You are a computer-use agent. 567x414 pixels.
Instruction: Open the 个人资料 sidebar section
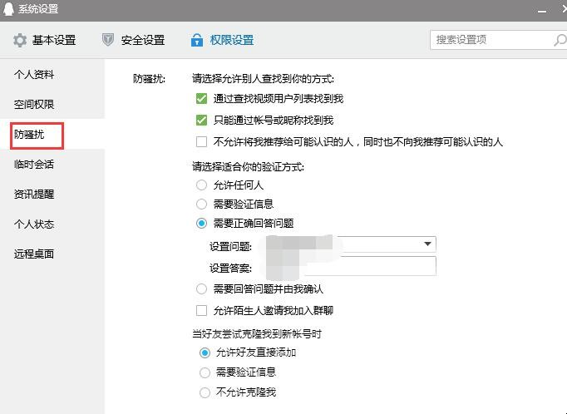click(34, 75)
